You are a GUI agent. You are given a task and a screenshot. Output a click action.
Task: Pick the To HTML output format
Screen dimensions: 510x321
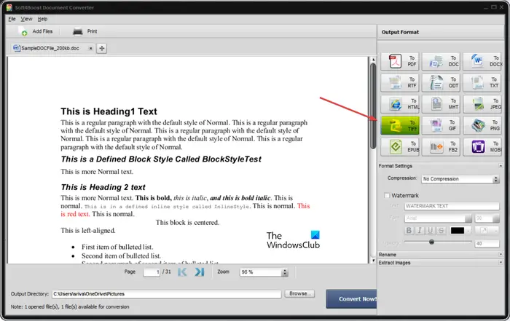point(400,104)
